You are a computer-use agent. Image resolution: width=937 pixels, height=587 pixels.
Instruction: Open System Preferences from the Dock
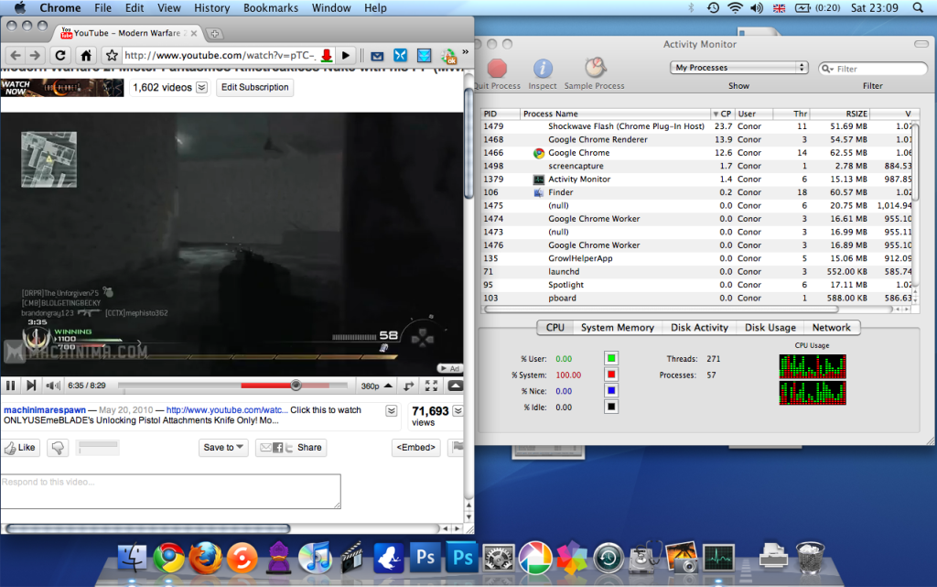pyautogui.click(x=499, y=559)
